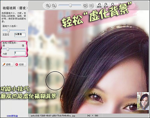150x118 pixels.
Task: Click the 返回 (return) button
Action: coord(20,64)
